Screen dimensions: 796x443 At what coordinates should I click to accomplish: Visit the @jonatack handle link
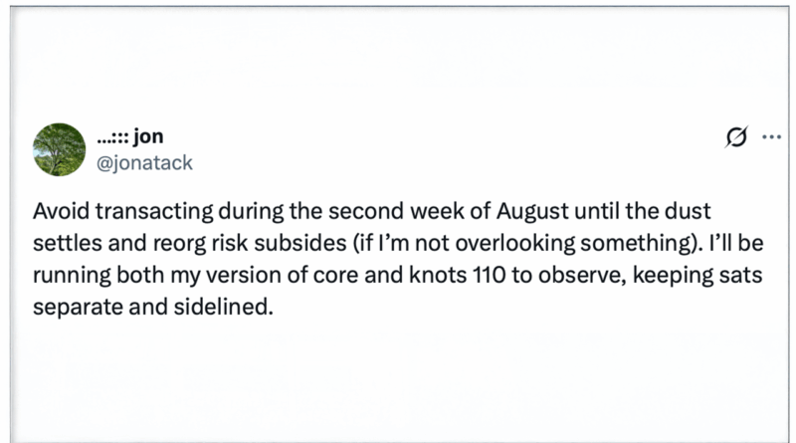point(144,163)
